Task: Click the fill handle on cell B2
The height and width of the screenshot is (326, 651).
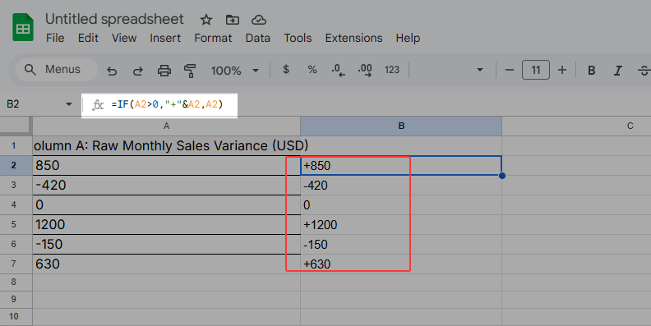Action: [x=502, y=176]
